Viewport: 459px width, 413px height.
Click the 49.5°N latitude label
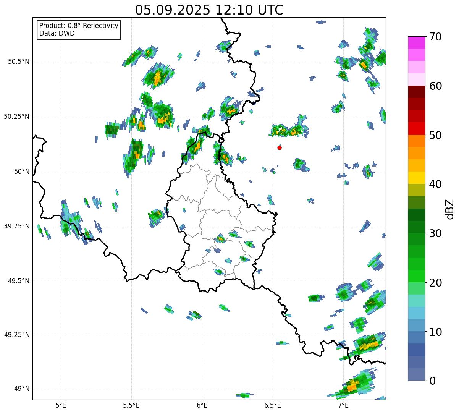(x=19, y=281)
